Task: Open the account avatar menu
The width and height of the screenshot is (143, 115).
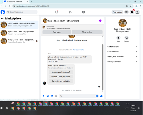Action: coord(137,12)
